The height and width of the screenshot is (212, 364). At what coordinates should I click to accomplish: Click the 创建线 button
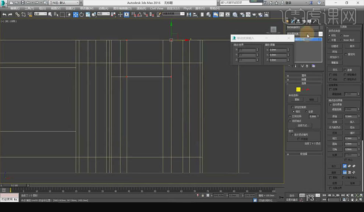pyautogui.click(x=334, y=46)
